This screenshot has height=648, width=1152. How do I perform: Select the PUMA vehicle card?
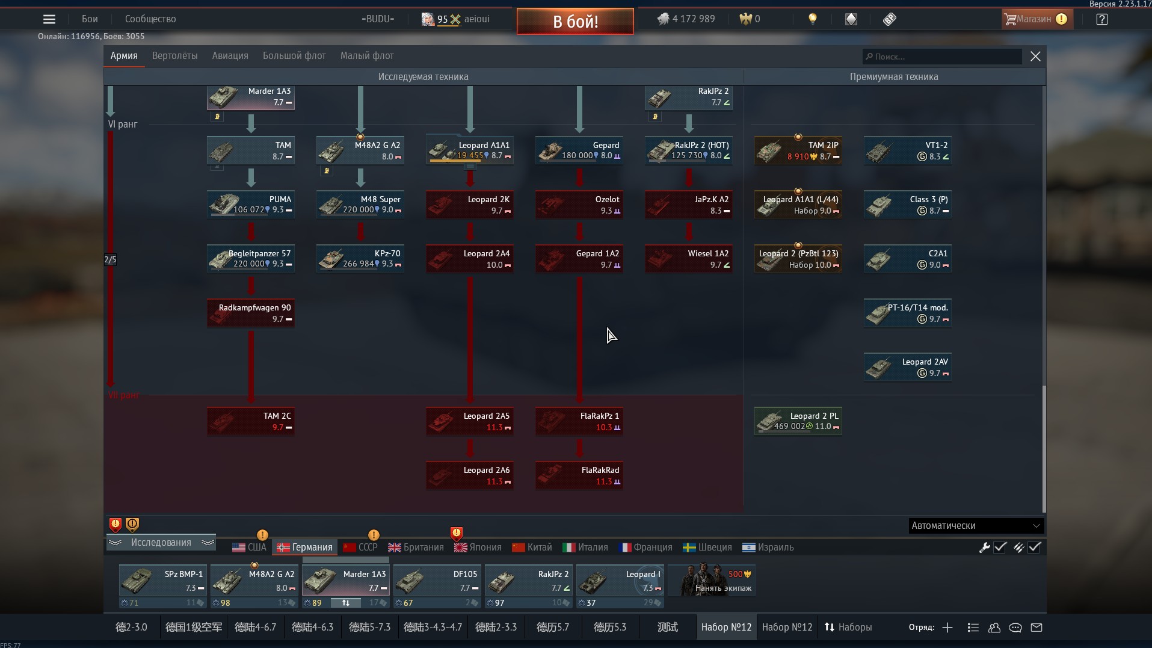(x=251, y=205)
